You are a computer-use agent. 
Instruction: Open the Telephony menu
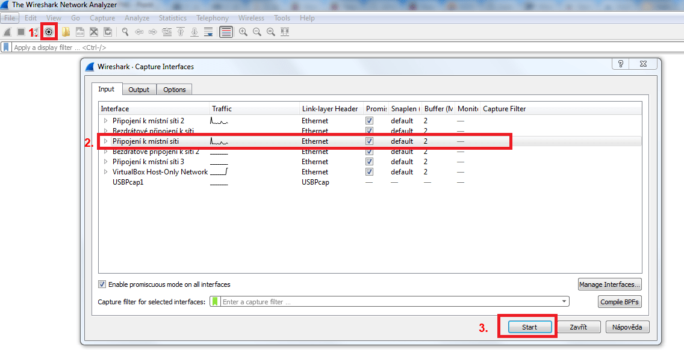point(213,18)
